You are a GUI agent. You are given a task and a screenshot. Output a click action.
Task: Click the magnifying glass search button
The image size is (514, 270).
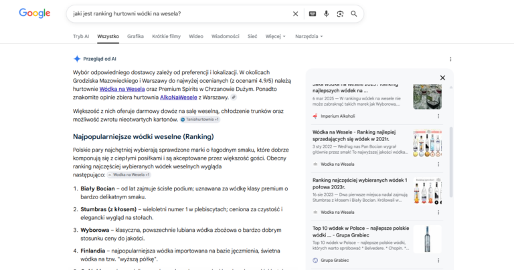click(x=353, y=14)
